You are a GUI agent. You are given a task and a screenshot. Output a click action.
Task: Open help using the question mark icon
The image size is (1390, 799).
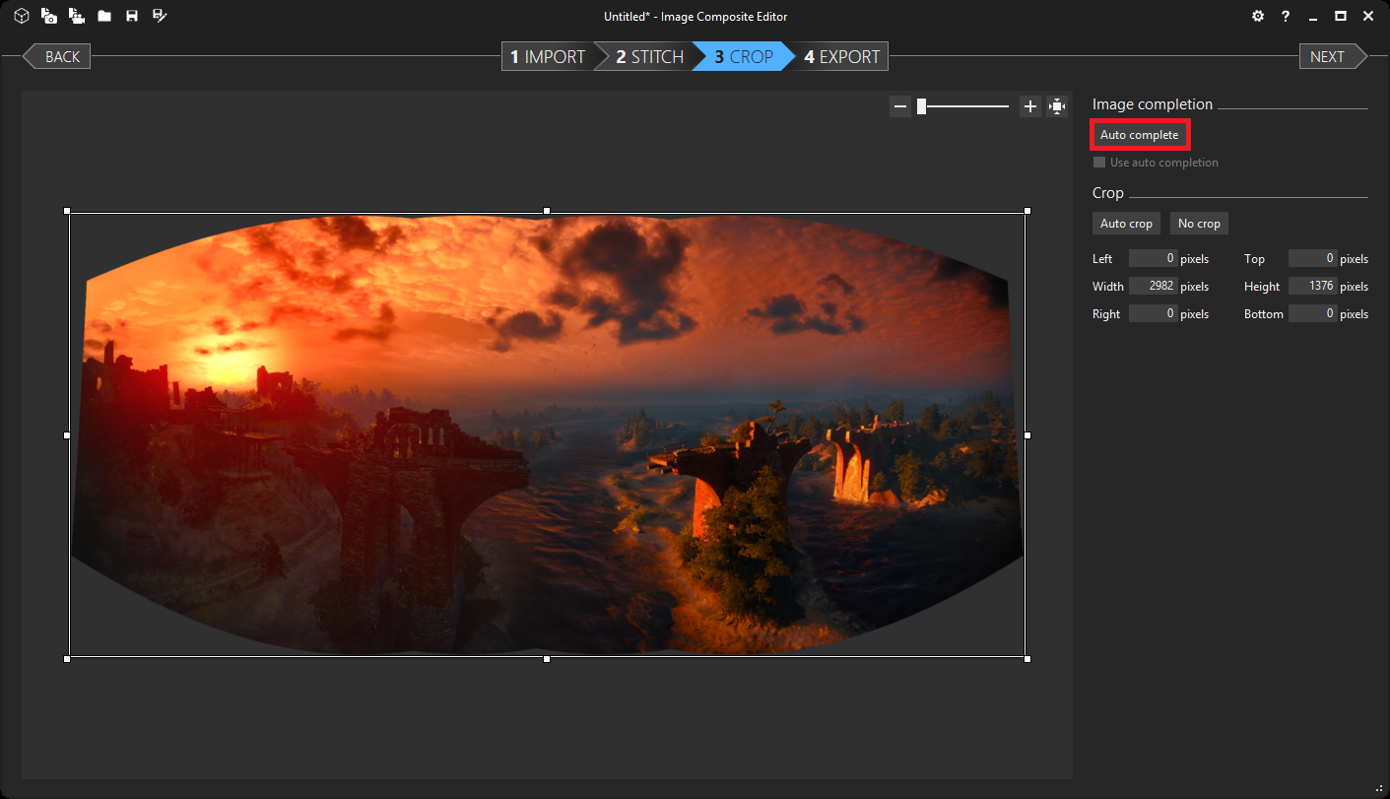(1286, 16)
